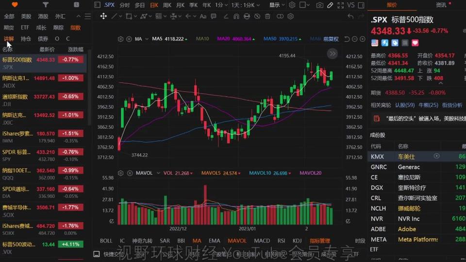Screen dimensions: 466x262
Task: Select the RSI indicator button
Action: (x=281, y=241)
